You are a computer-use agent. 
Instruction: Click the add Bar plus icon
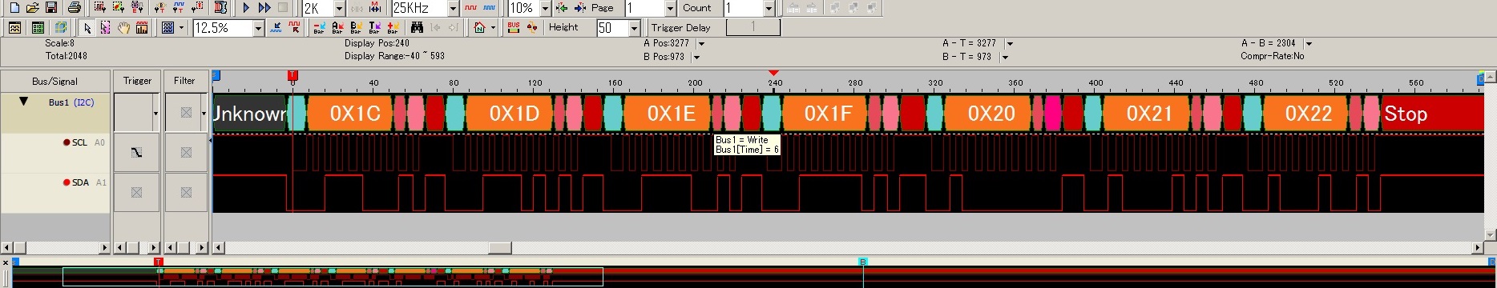pyautogui.click(x=393, y=28)
